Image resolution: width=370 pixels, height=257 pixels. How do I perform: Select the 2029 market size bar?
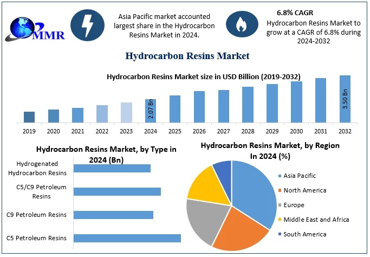pyautogui.click(x=272, y=104)
